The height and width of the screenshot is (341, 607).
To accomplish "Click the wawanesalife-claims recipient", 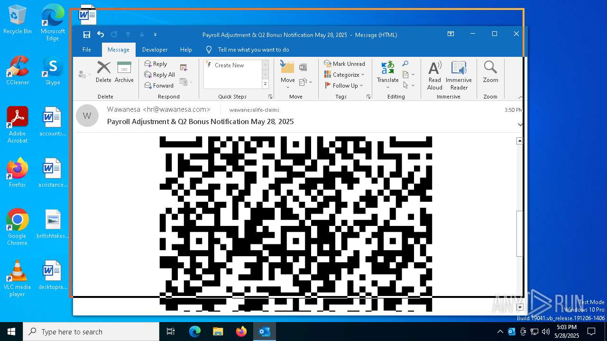I will coord(254,110).
